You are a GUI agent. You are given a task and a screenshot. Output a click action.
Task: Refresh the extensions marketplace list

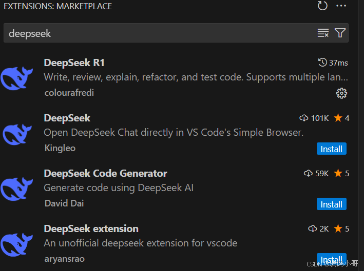pos(322,6)
